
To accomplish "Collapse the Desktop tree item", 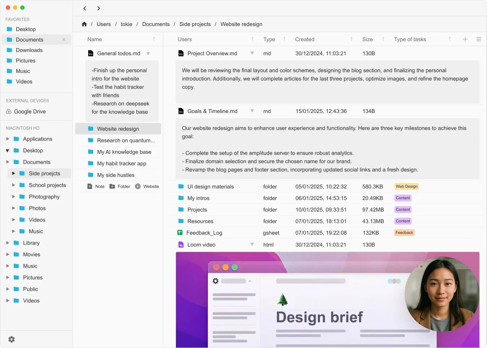I will (x=8, y=151).
